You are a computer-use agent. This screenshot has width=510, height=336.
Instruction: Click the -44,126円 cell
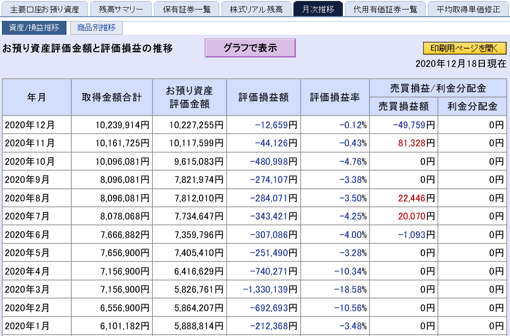[x=264, y=143]
